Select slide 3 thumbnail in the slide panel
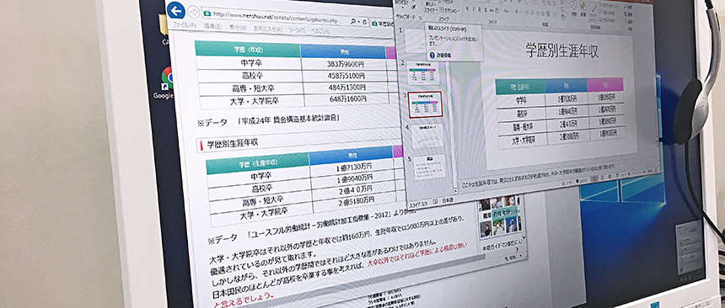 coord(425,104)
